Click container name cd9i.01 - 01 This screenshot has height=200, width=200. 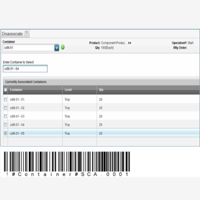[17, 99]
